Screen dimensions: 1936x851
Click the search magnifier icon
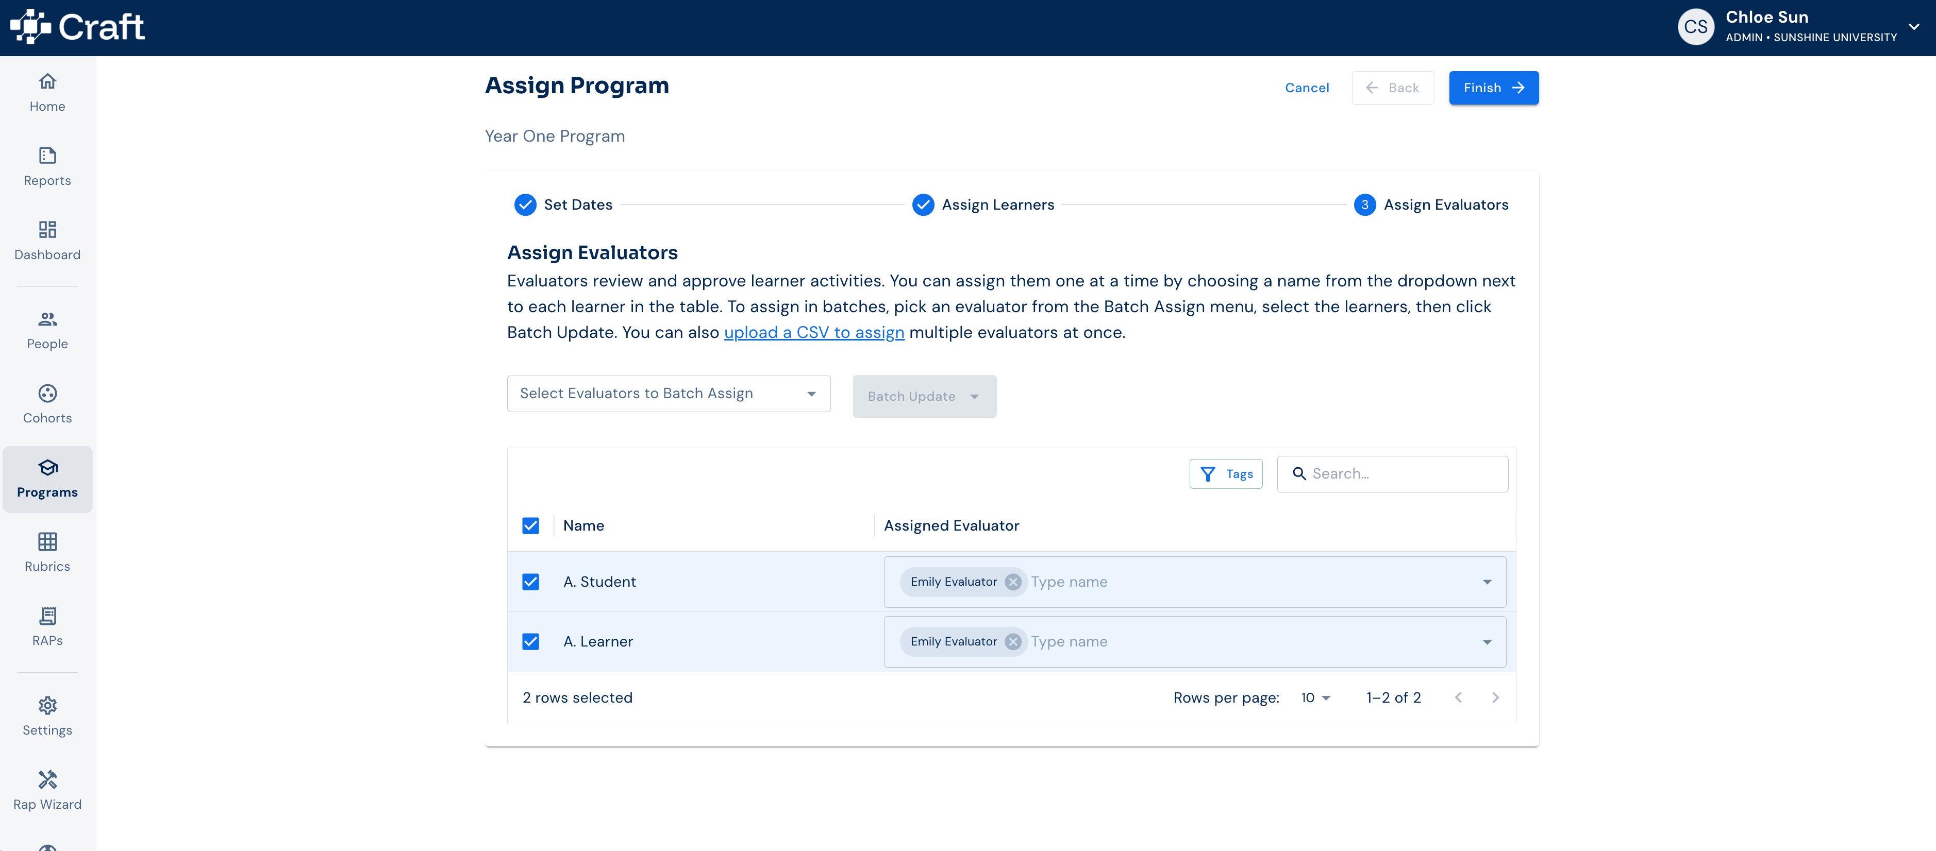(1299, 474)
